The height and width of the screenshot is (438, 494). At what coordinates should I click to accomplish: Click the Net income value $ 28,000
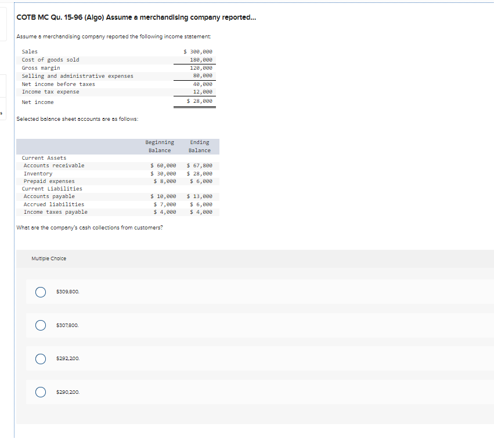click(200, 101)
